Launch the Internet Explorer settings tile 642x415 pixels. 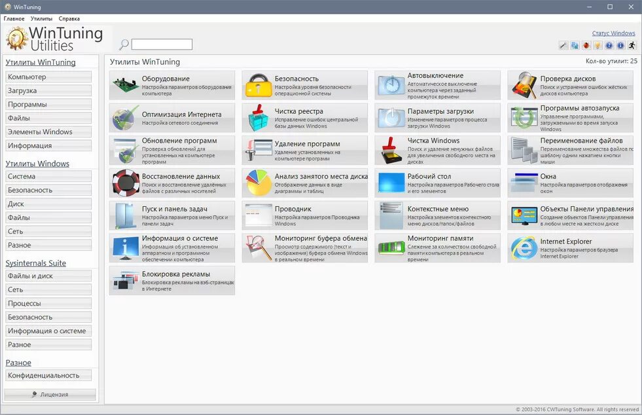click(x=571, y=248)
